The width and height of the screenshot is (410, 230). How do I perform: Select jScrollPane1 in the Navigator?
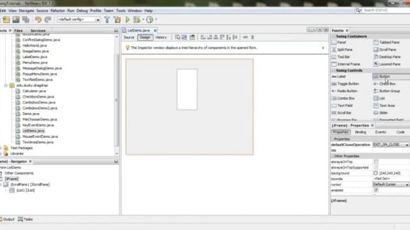click(30, 185)
